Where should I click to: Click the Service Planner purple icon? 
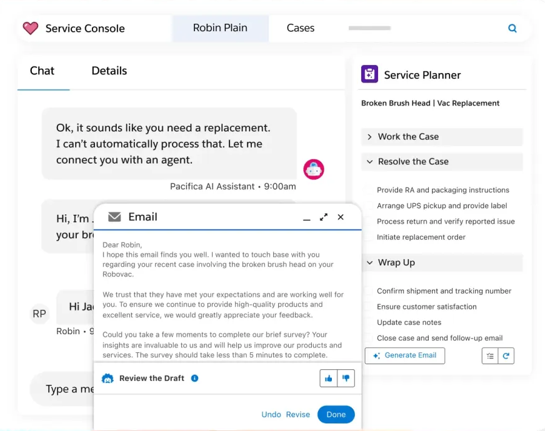pyautogui.click(x=369, y=74)
